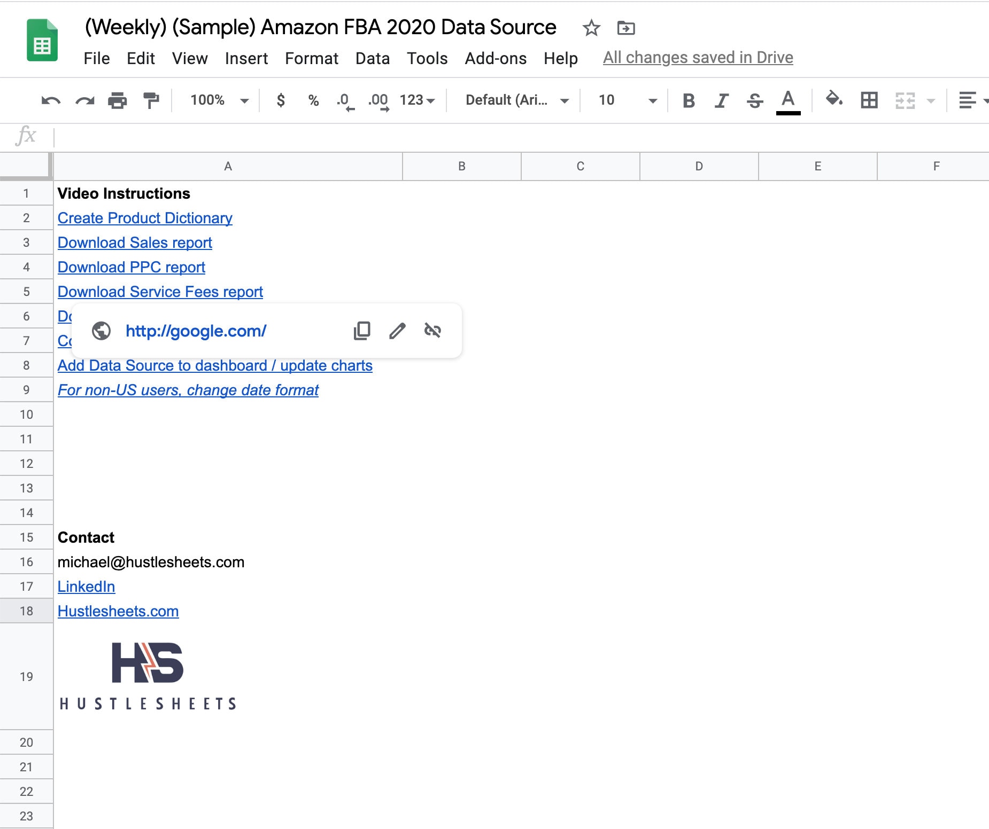Open the text color picker
The image size is (989, 829).
coord(788,101)
